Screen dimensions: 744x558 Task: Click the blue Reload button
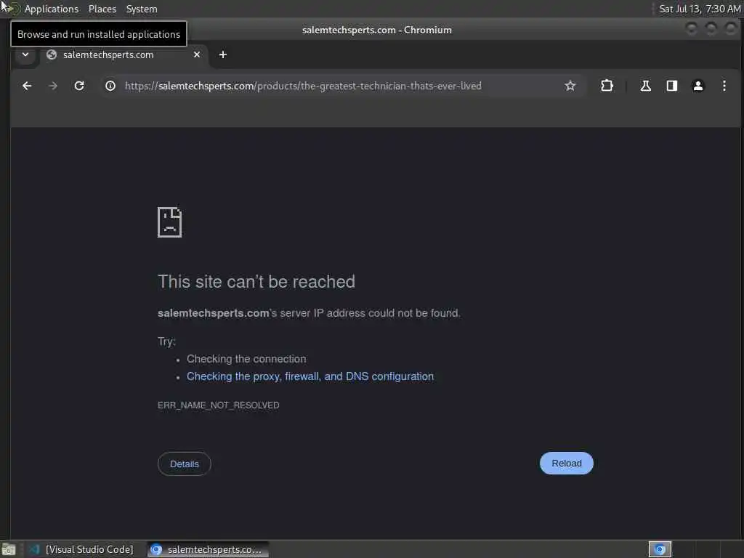567,463
